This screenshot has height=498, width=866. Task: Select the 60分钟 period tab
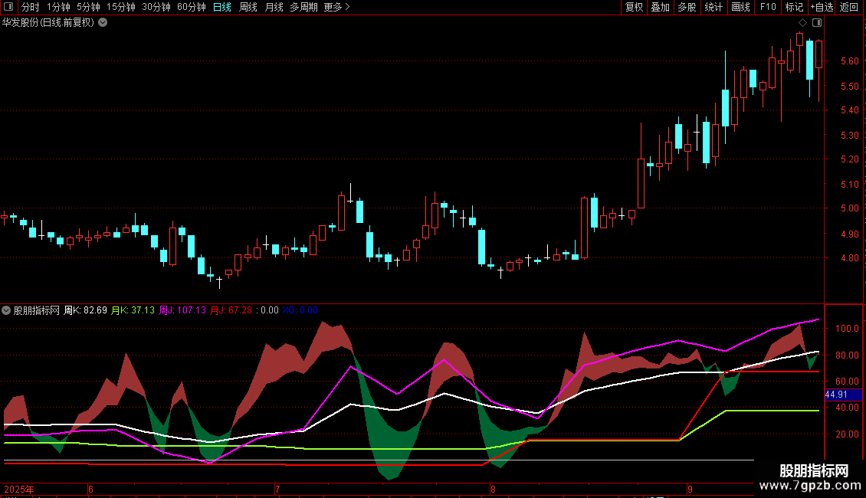191,8
